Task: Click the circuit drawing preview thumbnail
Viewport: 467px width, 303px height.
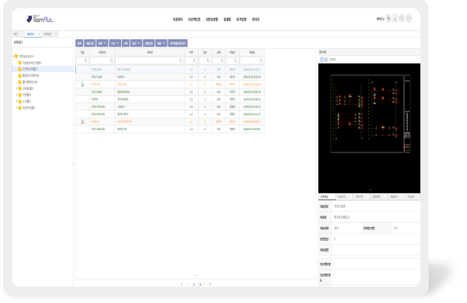Action: 370,129
